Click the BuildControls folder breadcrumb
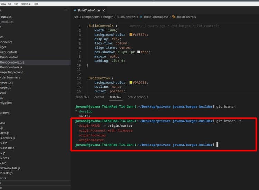Screen dimensions: 259x190 (126, 17)
